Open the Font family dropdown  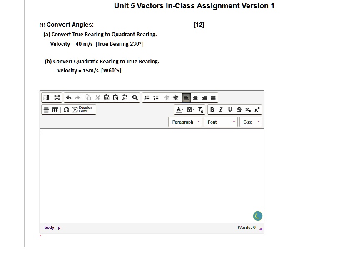pos(220,122)
